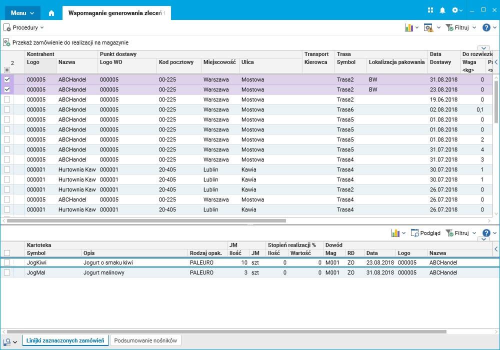Check the row with delivery date 19.06.2018

[7, 99]
